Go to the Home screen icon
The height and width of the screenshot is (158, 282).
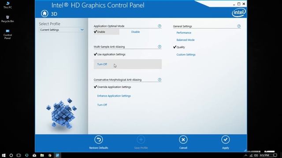(45, 14)
